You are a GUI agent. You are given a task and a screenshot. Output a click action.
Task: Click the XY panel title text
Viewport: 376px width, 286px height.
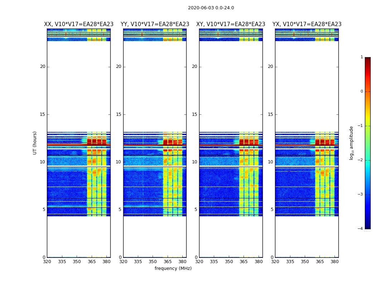[231, 24]
